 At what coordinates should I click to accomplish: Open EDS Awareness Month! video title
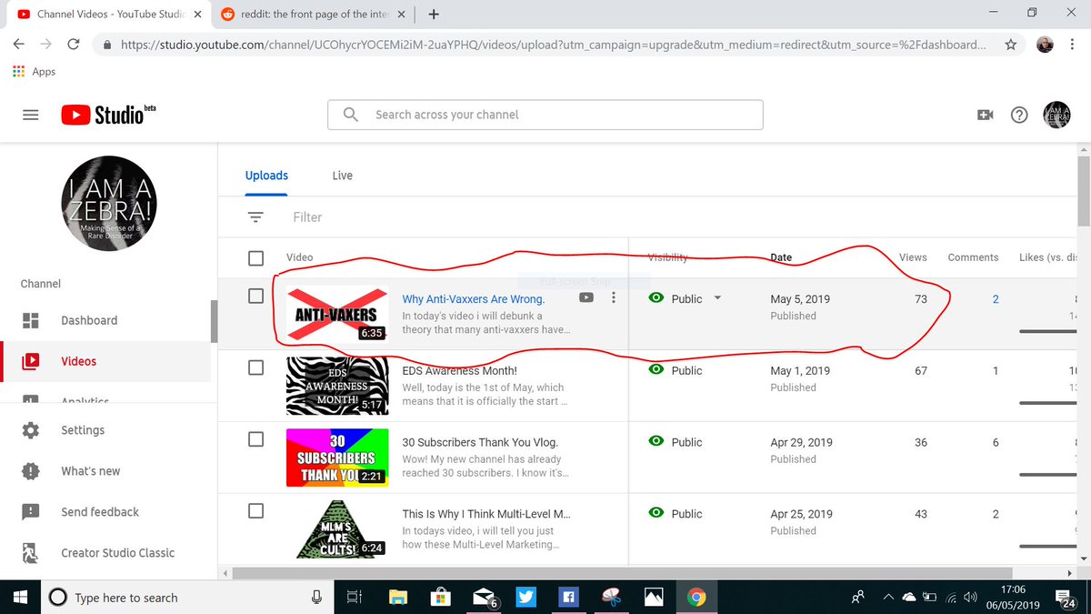(x=460, y=371)
